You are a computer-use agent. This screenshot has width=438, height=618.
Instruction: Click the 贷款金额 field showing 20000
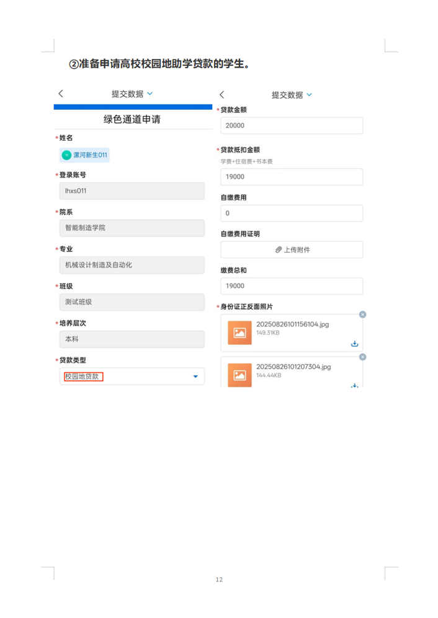click(x=292, y=125)
